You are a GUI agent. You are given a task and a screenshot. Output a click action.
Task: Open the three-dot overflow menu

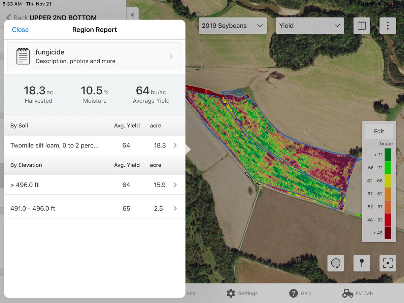388,26
